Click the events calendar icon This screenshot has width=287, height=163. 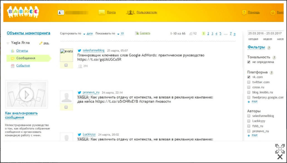click(13, 66)
